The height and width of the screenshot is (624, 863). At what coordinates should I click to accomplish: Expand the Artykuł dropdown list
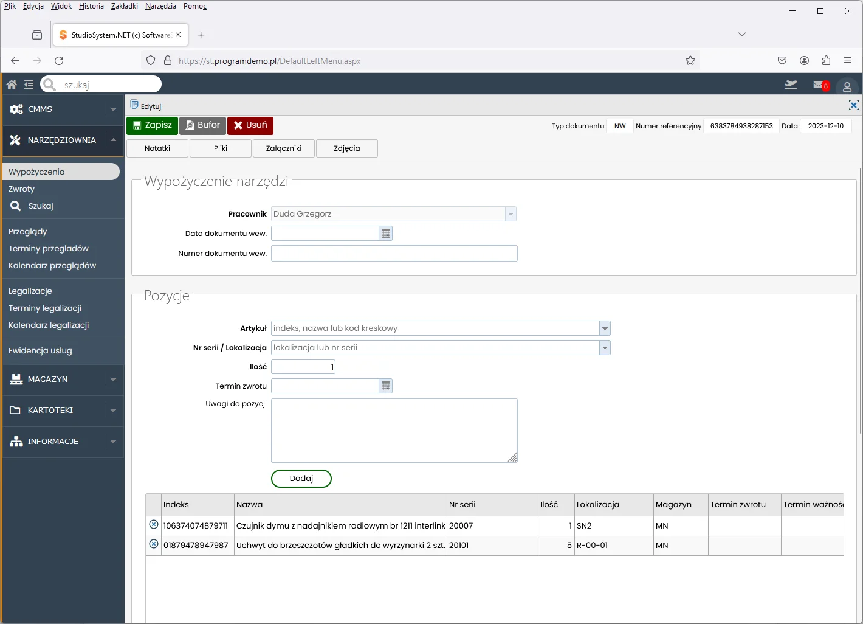605,328
